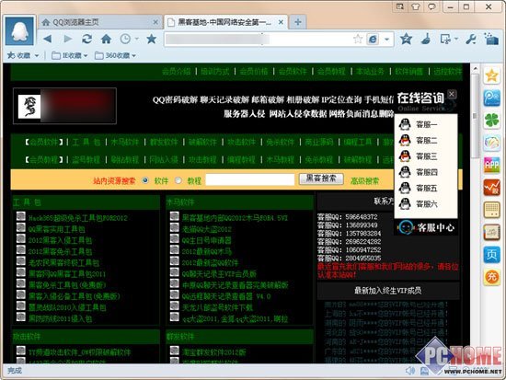Switch to the QQ浏览器主页 tab
Viewport: 506px width, 380px height.
[100, 22]
